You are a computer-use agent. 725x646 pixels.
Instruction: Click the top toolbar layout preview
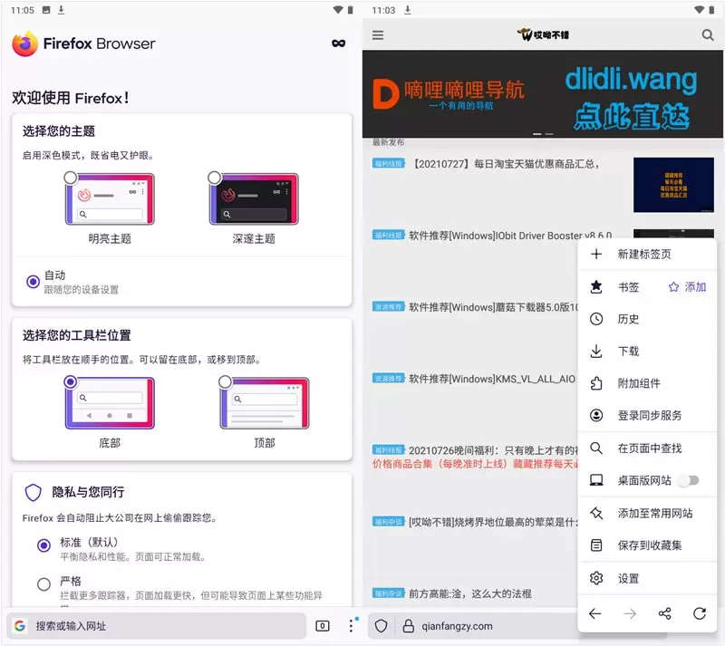(x=265, y=403)
